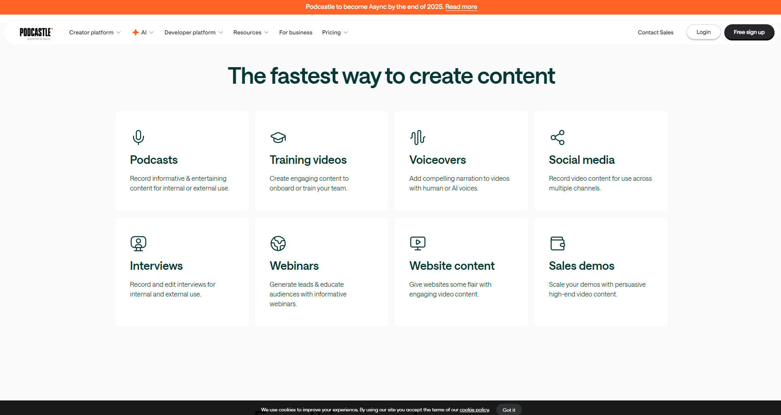Click the wallet icon above Sales demos
This screenshot has width=781, height=415.
[558, 243]
